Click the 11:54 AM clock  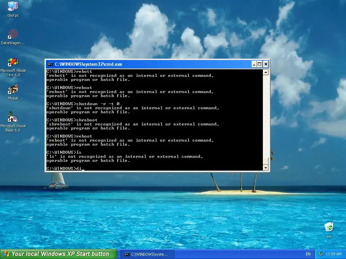coord(333,254)
